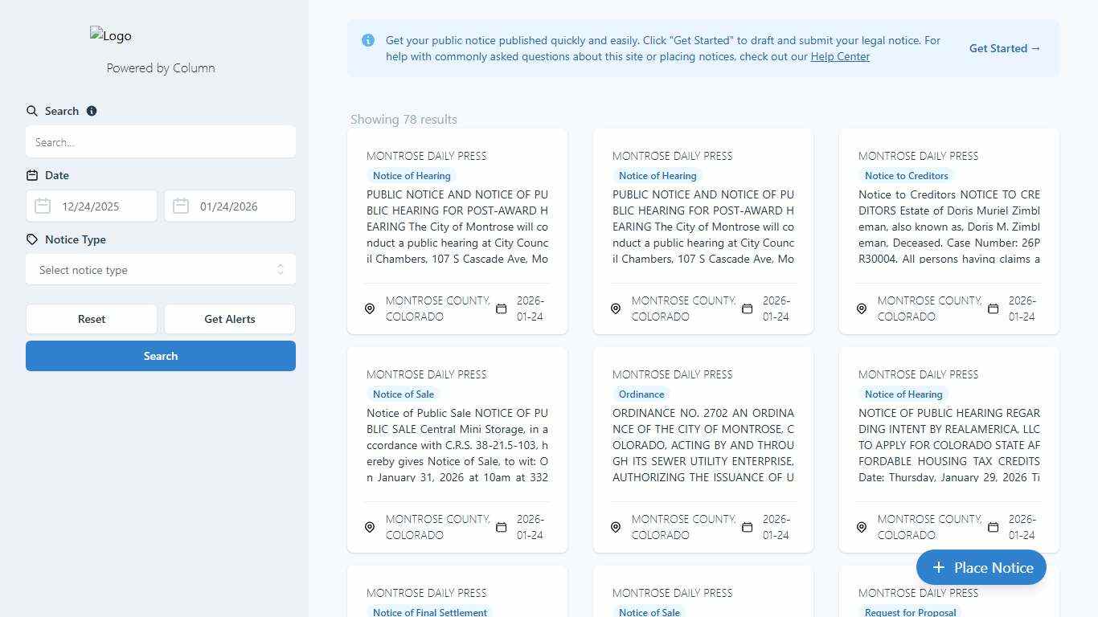The image size is (1098, 617).
Task: Click the Reset button
Action: [x=92, y=319]
